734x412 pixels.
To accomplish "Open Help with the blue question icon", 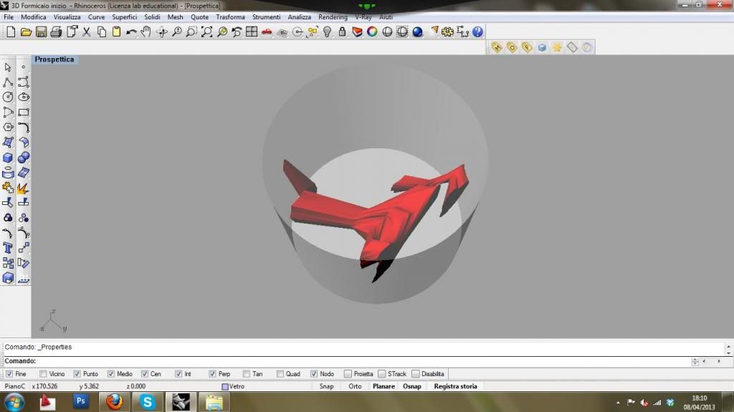I will point(477,32).
